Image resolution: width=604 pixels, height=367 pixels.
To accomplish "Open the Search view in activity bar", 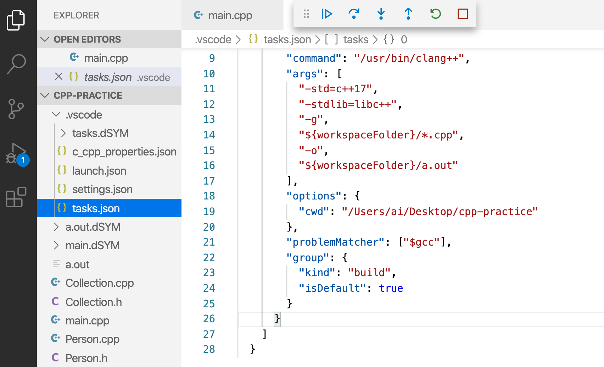I will click(x=16, y=64).
